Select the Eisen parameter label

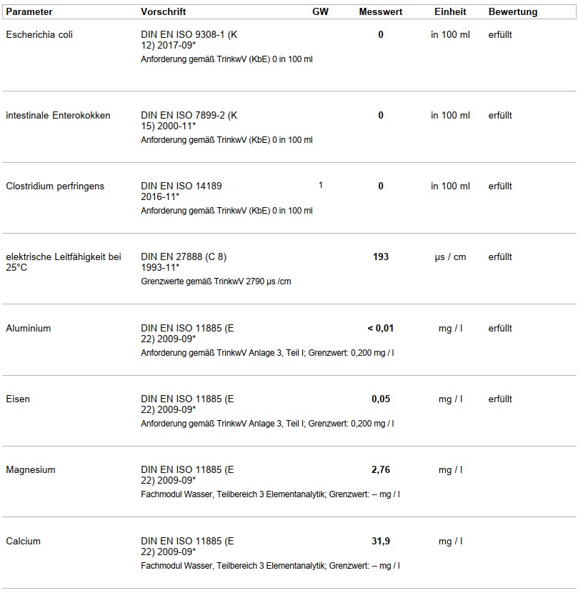(x=18, y=399)
